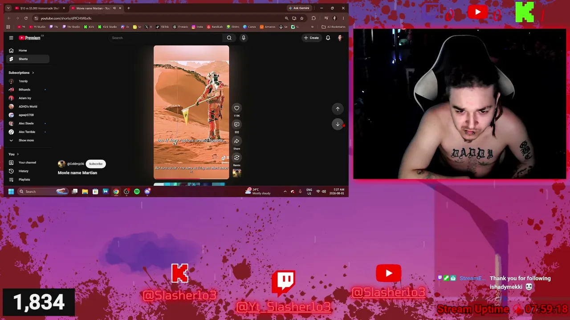Viewport: 570px width, 320px height.
Task: Open a new Chrome tab
Action: tap(128, 8)
